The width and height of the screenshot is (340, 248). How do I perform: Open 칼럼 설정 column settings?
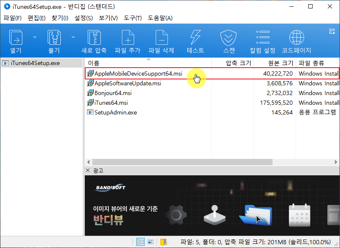262,41
